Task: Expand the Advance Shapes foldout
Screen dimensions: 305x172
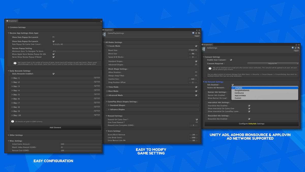Action: click(x=109, y=110)
